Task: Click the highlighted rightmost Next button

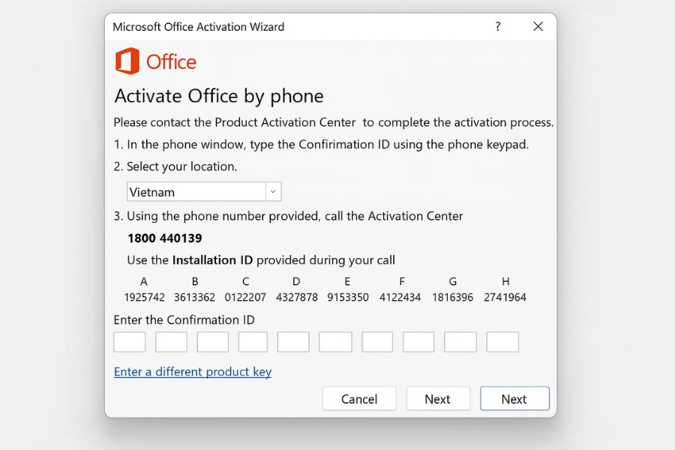Action: point(514,399)
